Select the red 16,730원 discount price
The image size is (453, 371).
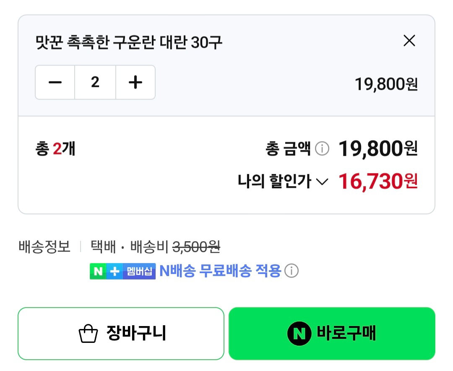(x=378, y=182)
